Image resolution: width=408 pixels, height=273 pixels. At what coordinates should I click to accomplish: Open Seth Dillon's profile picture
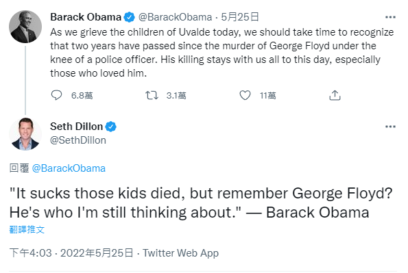tap(25, 134)
